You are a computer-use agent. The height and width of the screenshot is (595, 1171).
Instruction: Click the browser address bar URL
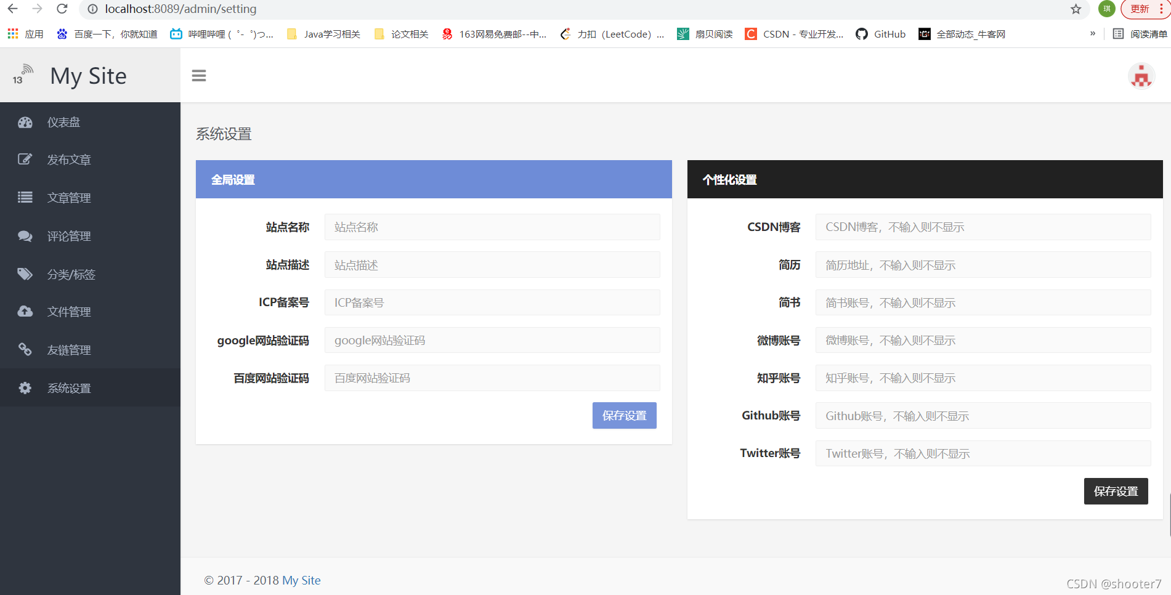tap(180, 9)
